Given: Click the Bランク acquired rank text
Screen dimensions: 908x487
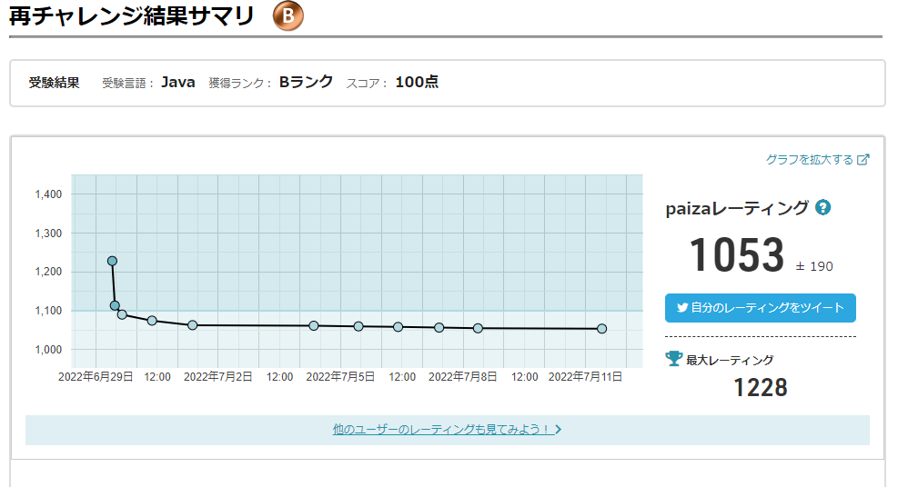Looking at the screenshot, I should click(306, 82).
